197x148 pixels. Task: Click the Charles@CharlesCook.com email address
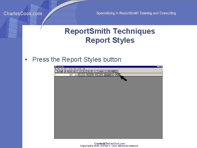pyautogui.click(x=109, y=143)
